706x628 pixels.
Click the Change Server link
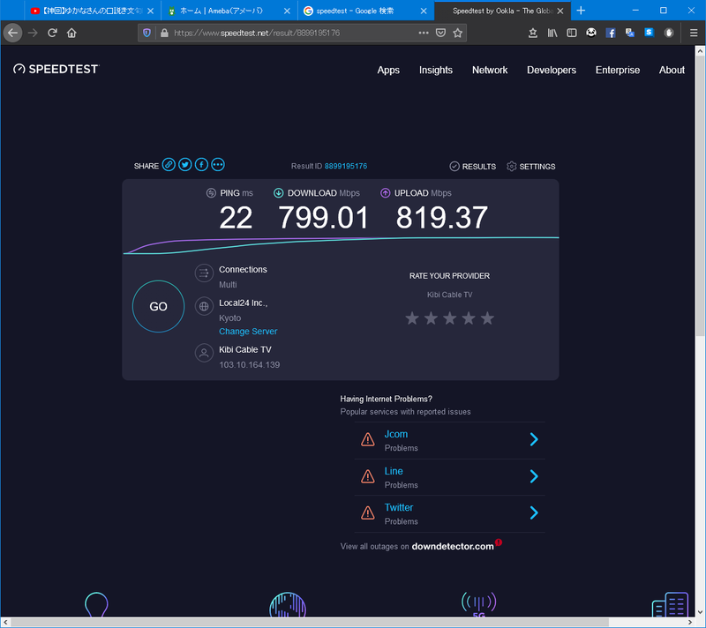coord(248,332)
